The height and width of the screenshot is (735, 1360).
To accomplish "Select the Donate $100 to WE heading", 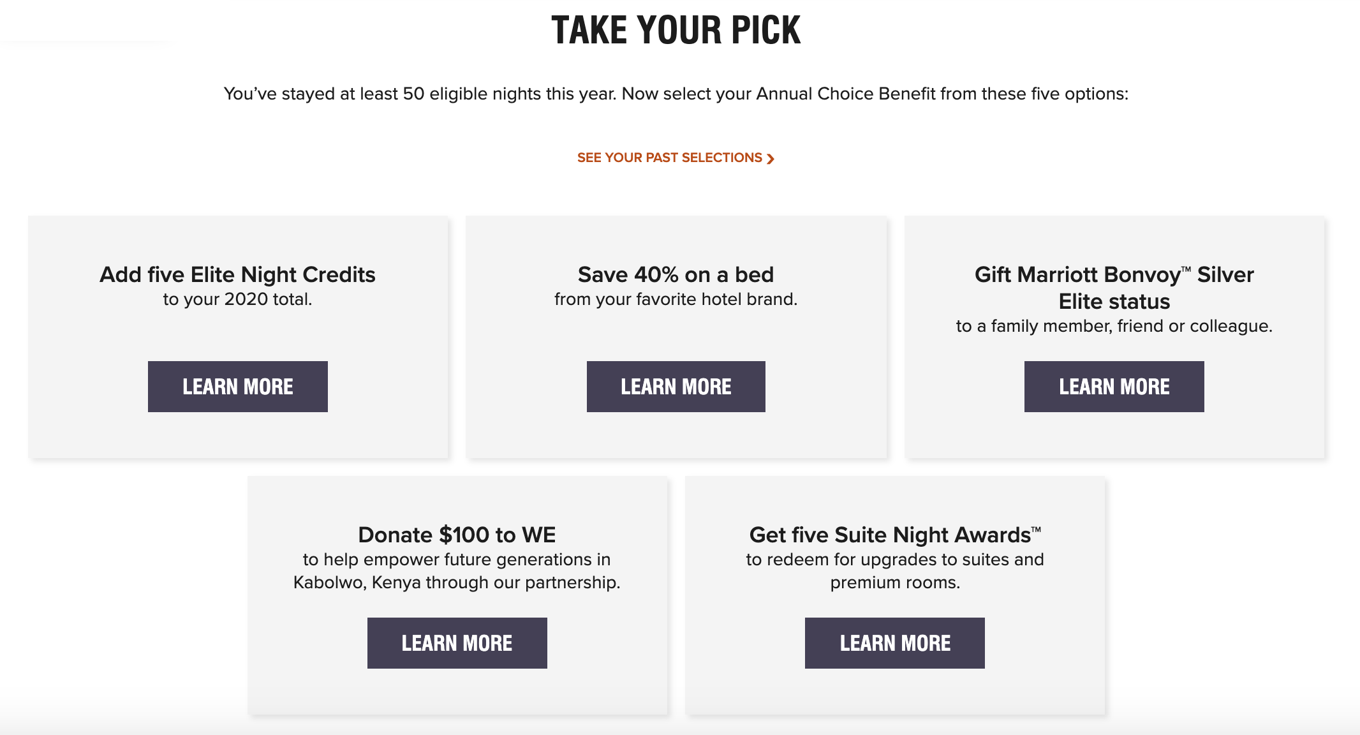I will (x=457, y=535).
